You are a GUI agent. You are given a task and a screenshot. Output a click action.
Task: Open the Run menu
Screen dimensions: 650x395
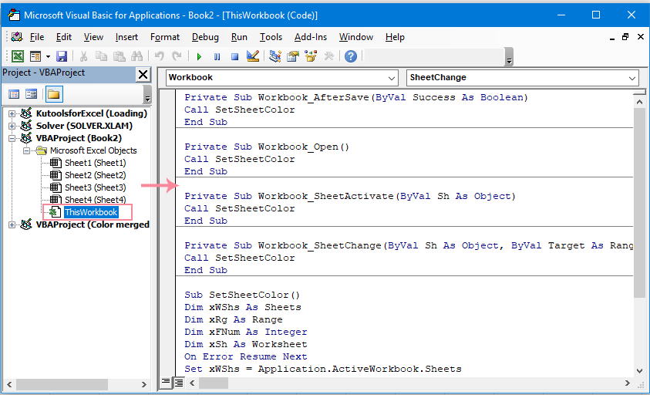[239, 37]
